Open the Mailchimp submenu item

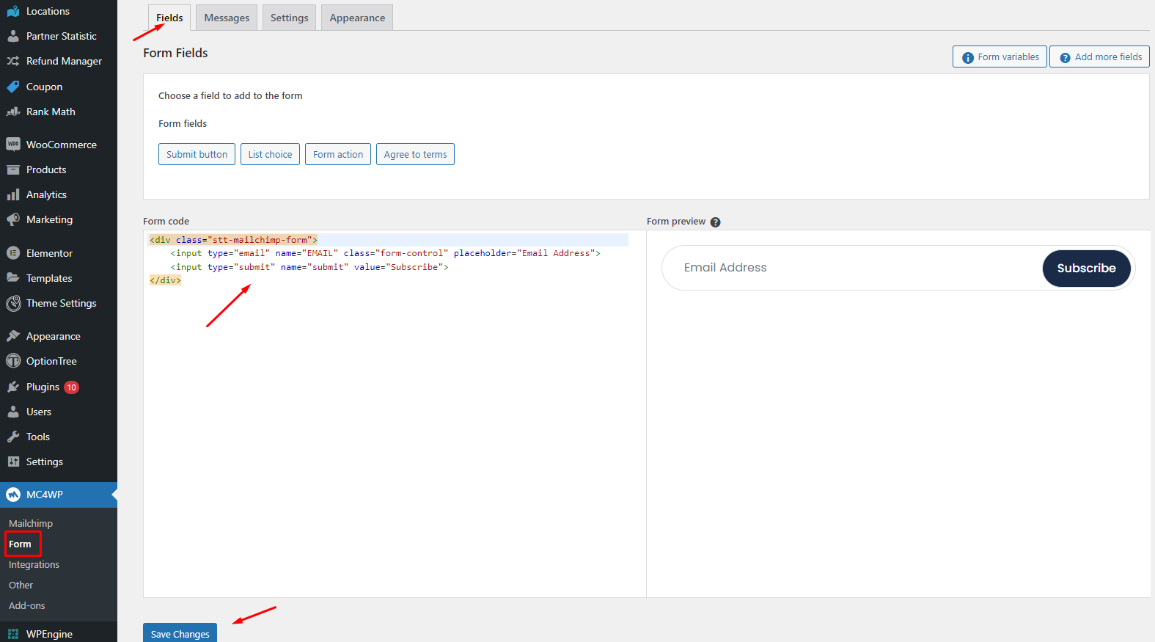[x=31, y=523]
